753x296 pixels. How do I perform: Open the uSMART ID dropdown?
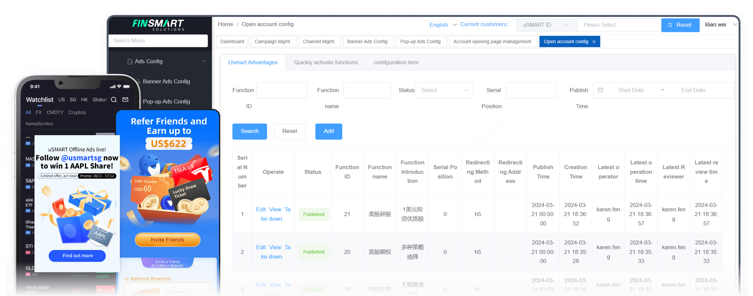click(547, 25)
